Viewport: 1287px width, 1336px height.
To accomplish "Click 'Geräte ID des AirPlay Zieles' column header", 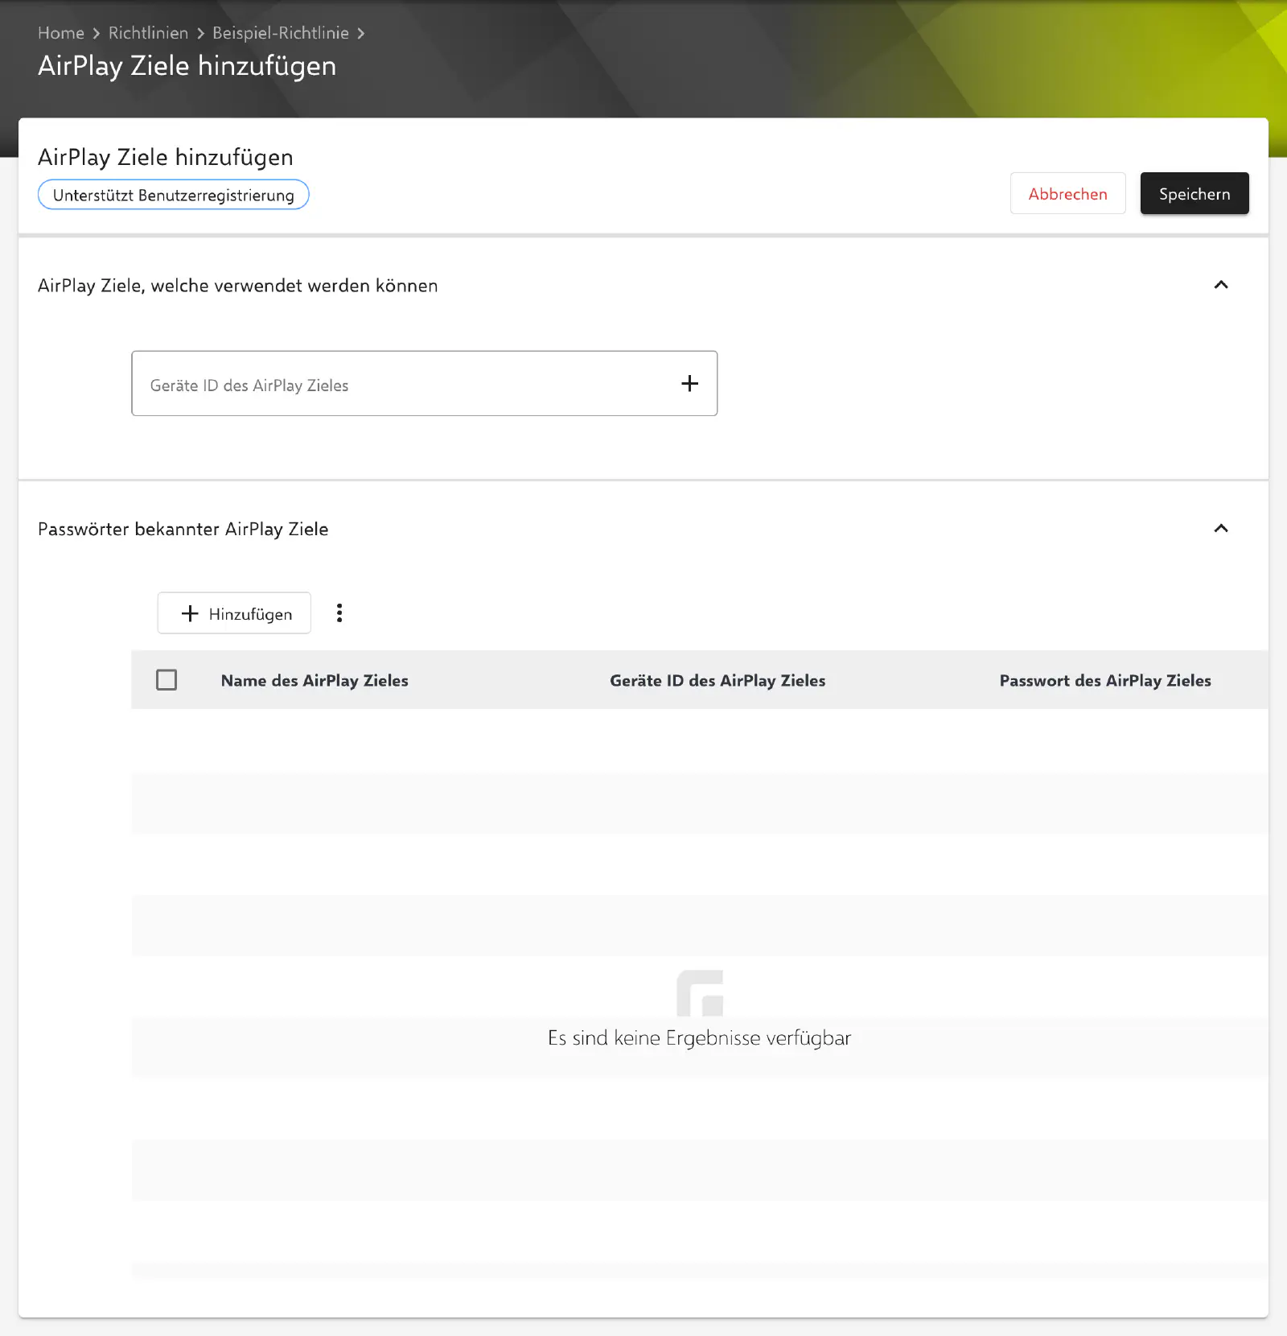I will [718, 681].
